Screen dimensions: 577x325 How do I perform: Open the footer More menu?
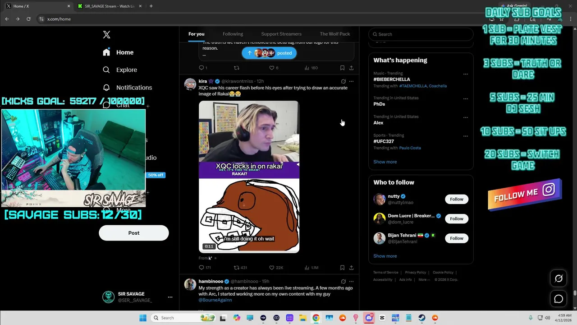(x=424, y=280)
